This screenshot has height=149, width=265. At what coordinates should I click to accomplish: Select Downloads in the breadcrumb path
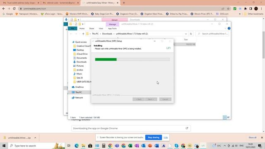coord(107,34)
